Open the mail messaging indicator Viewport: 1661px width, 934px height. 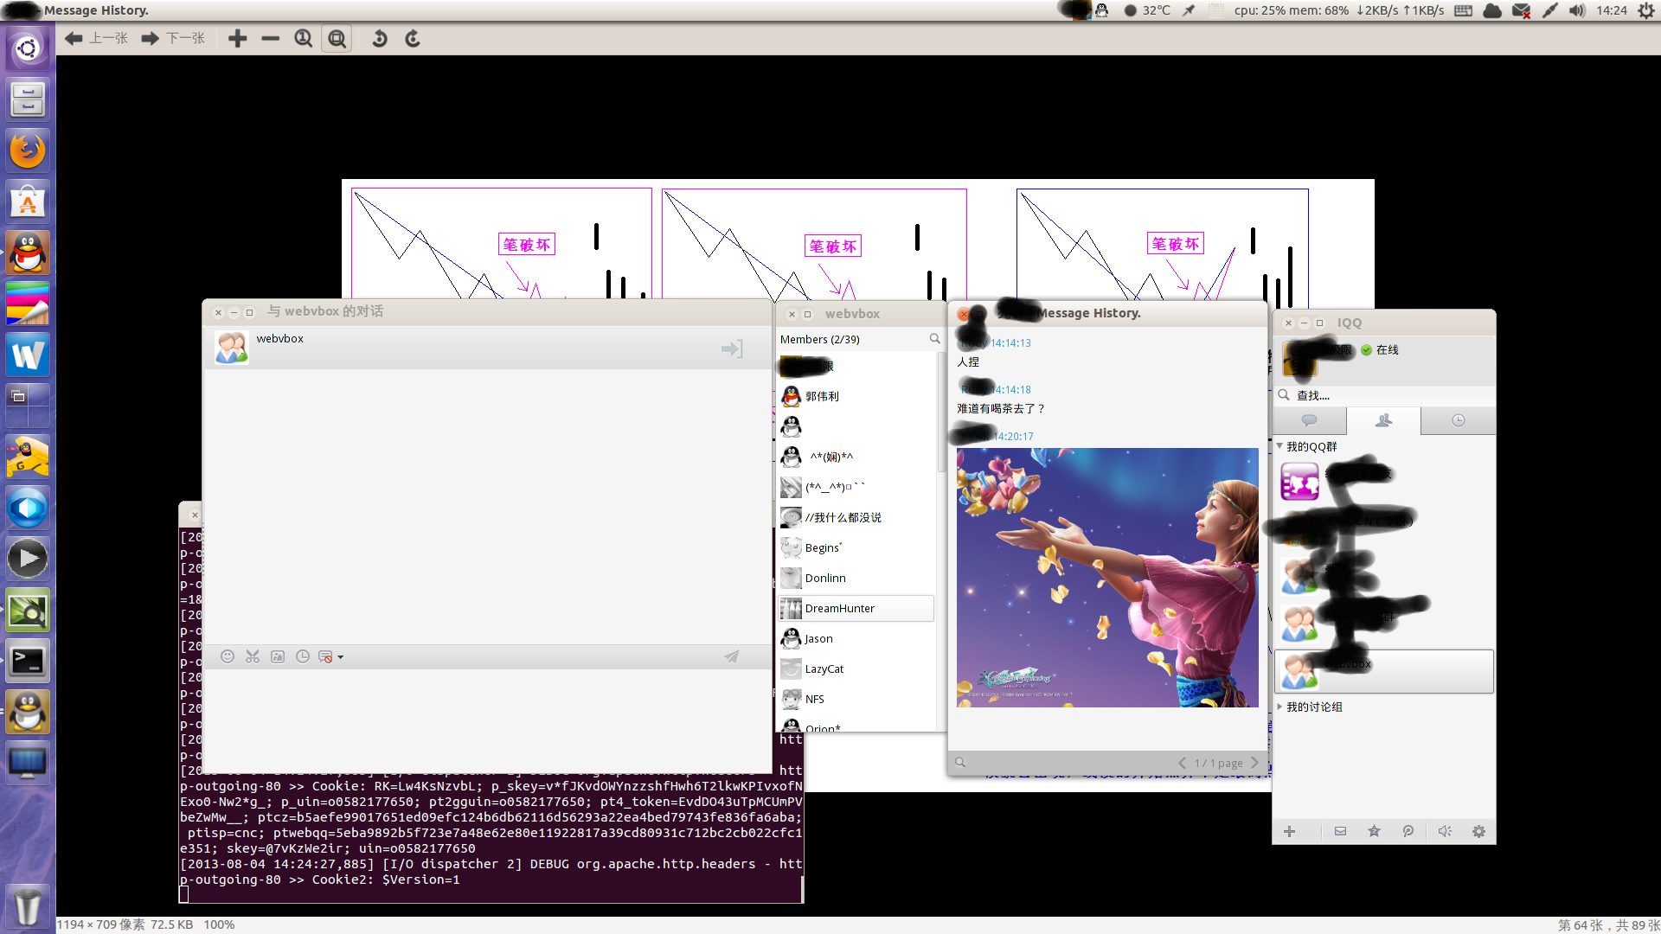[x=1521, y=10]
